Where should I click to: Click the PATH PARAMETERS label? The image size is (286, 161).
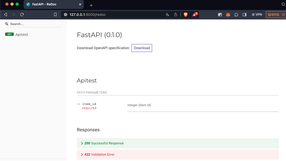coord(92,93)
